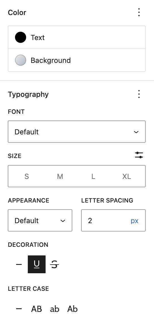Click the Background color row

click(x=77, y=60)
